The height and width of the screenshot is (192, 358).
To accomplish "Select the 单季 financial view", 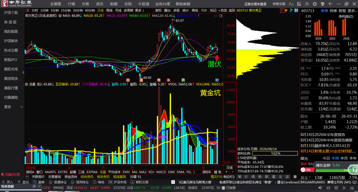I will click(x=324, y=10).
